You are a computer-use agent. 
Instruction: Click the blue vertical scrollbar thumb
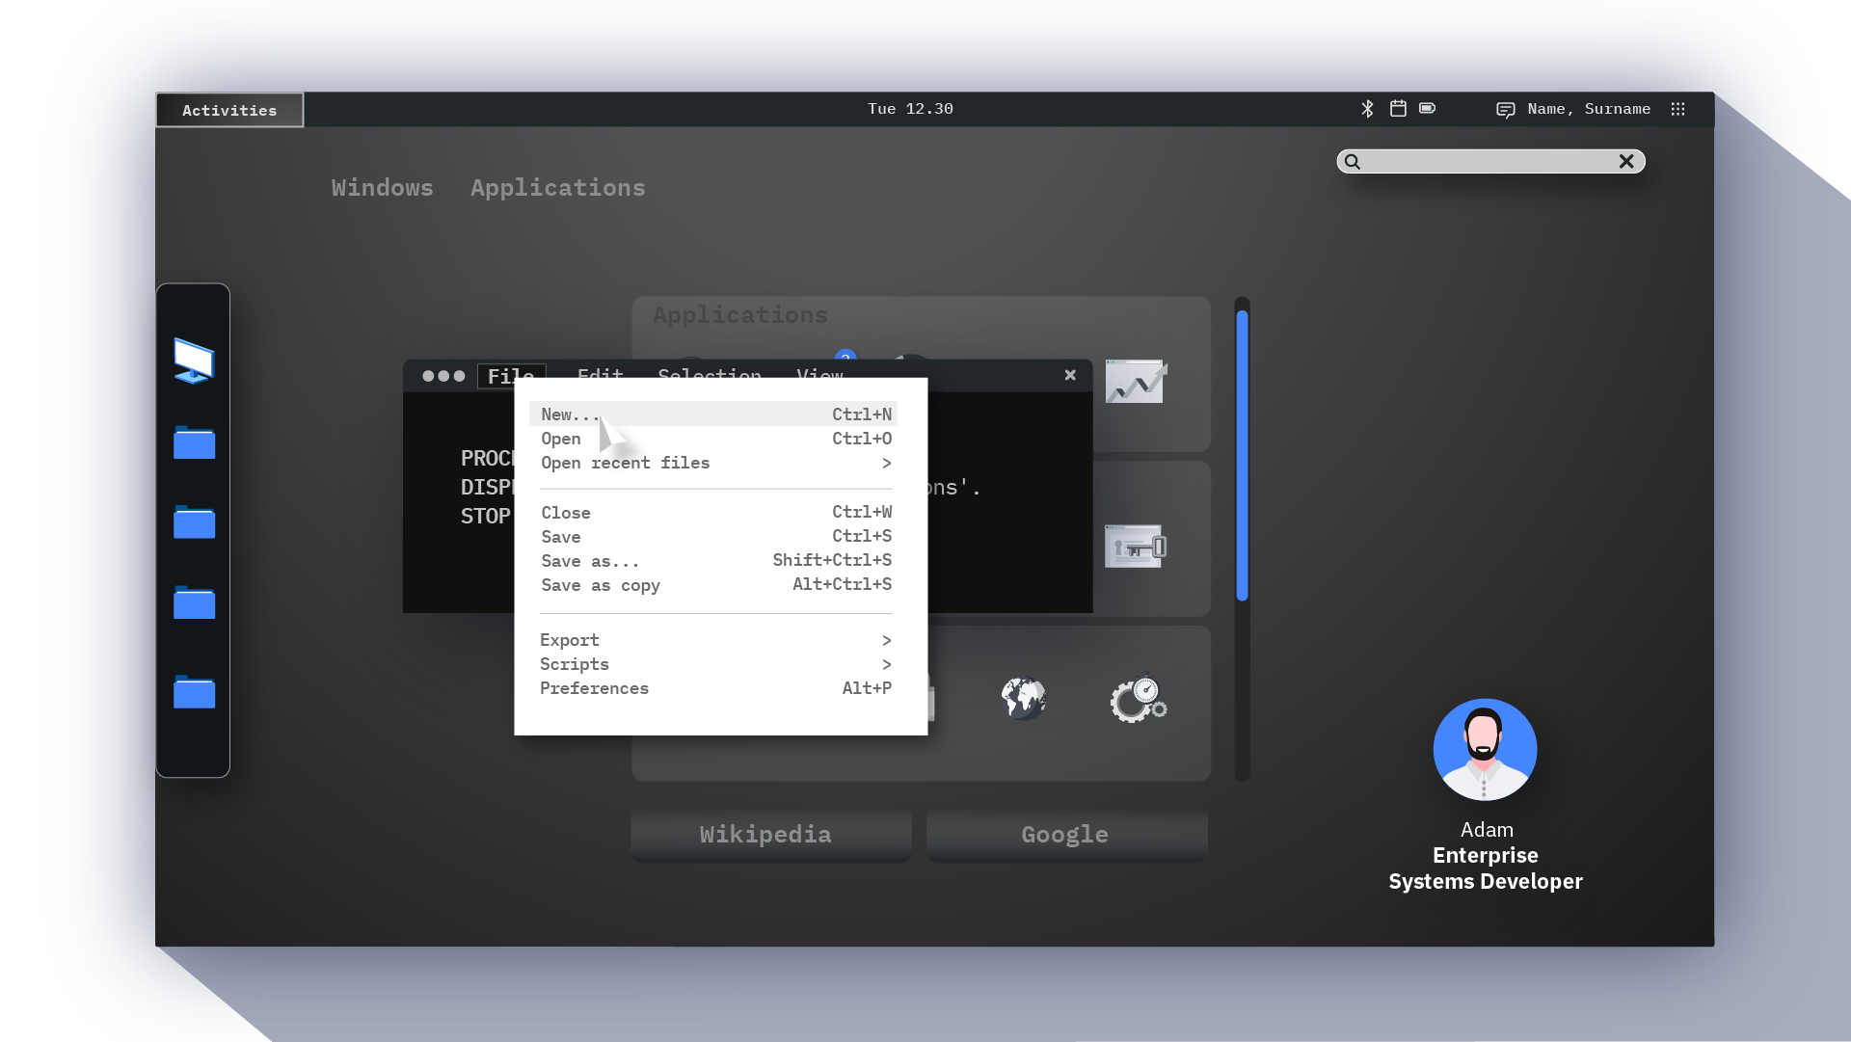pos(1242,455)
